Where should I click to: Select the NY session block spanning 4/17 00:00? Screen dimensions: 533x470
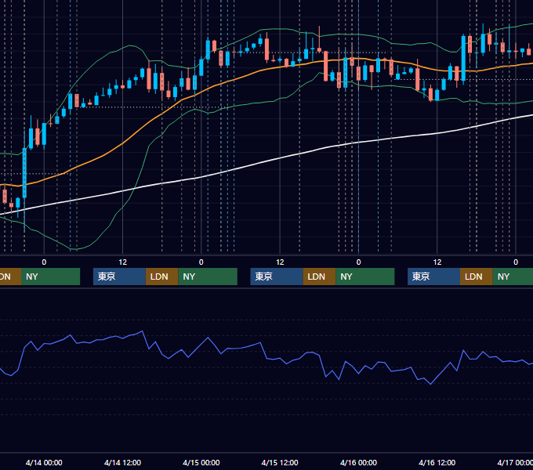coord(513,277)
